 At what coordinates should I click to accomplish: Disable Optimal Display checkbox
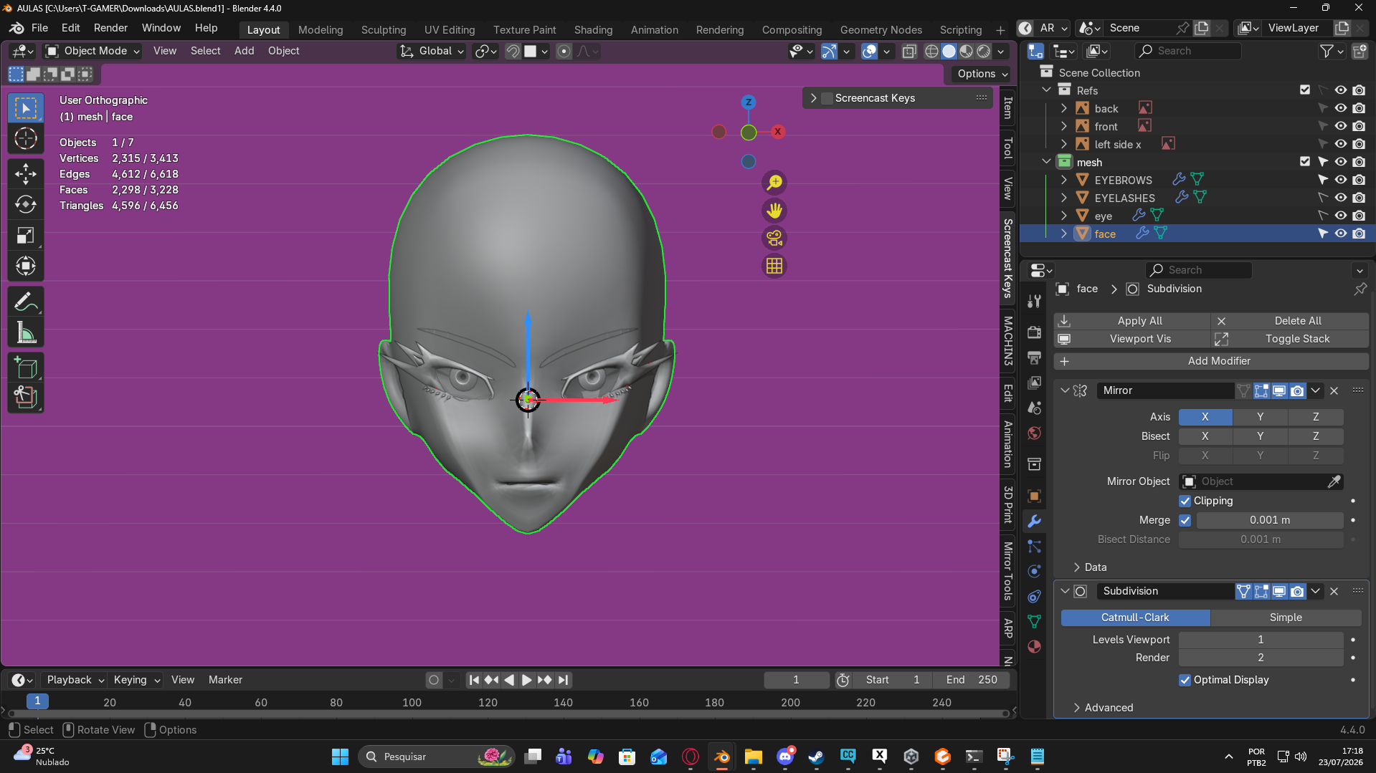coord(1185,680)
